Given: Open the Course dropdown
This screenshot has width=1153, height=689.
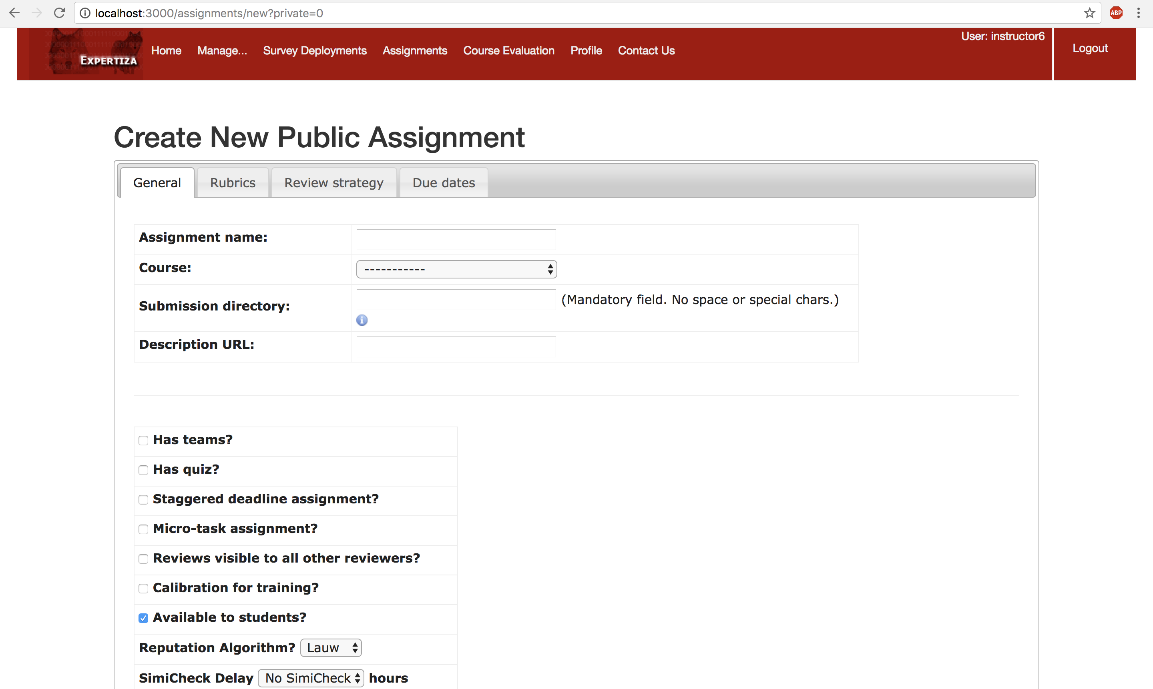Looking at the screenshot, I should pos(456,269).
